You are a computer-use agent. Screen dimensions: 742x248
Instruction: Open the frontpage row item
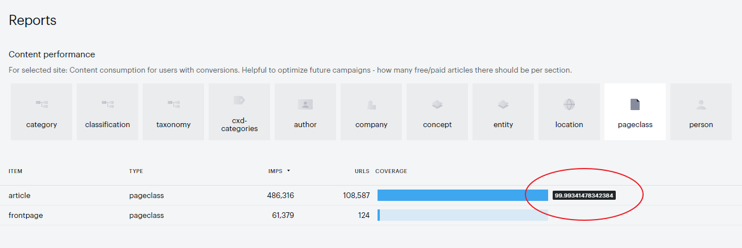point(26,215)
